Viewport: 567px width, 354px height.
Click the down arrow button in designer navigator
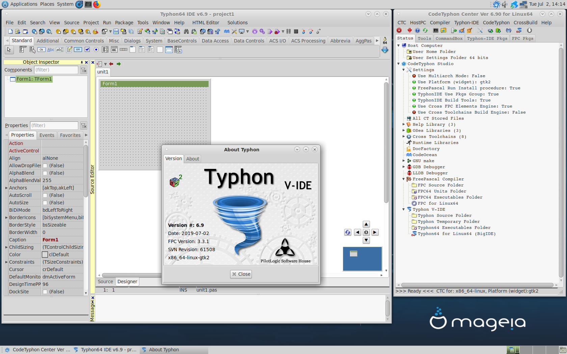366,240
